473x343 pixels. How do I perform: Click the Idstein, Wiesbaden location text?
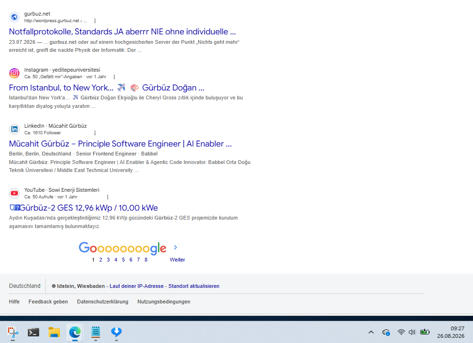[81, 286]
